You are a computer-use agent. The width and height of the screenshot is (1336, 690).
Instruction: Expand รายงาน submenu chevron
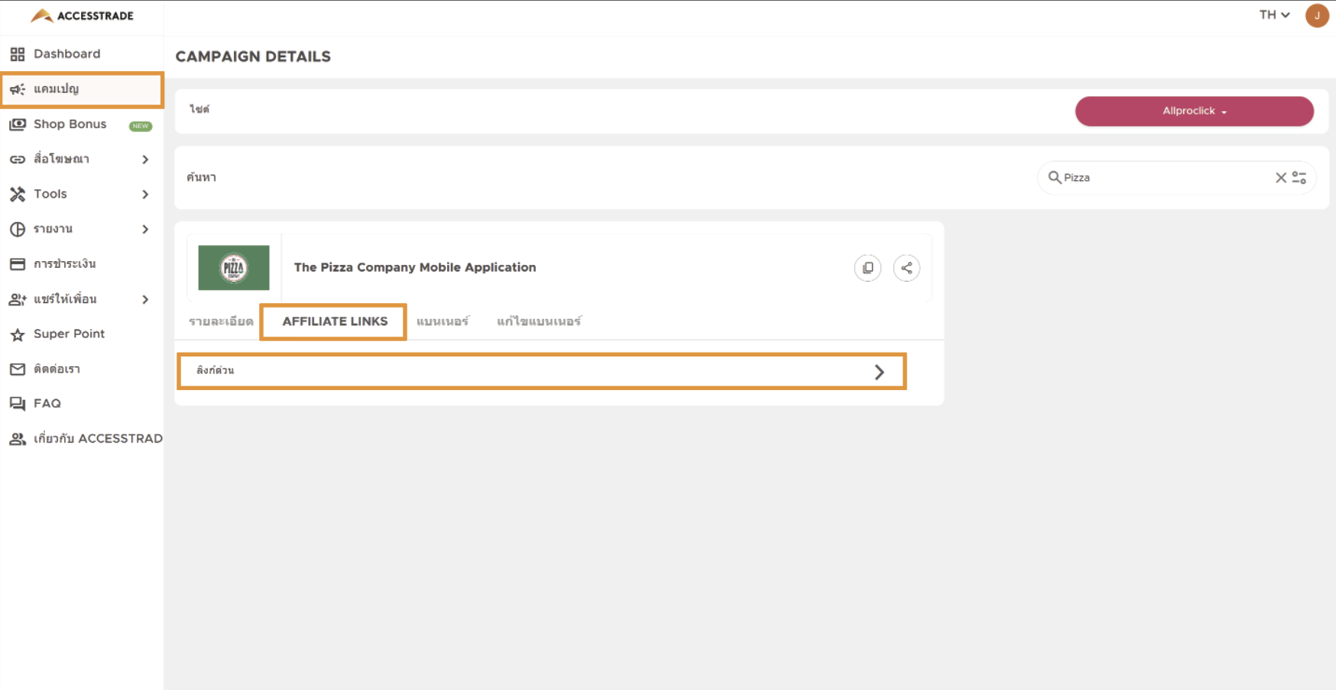[145, 229]
